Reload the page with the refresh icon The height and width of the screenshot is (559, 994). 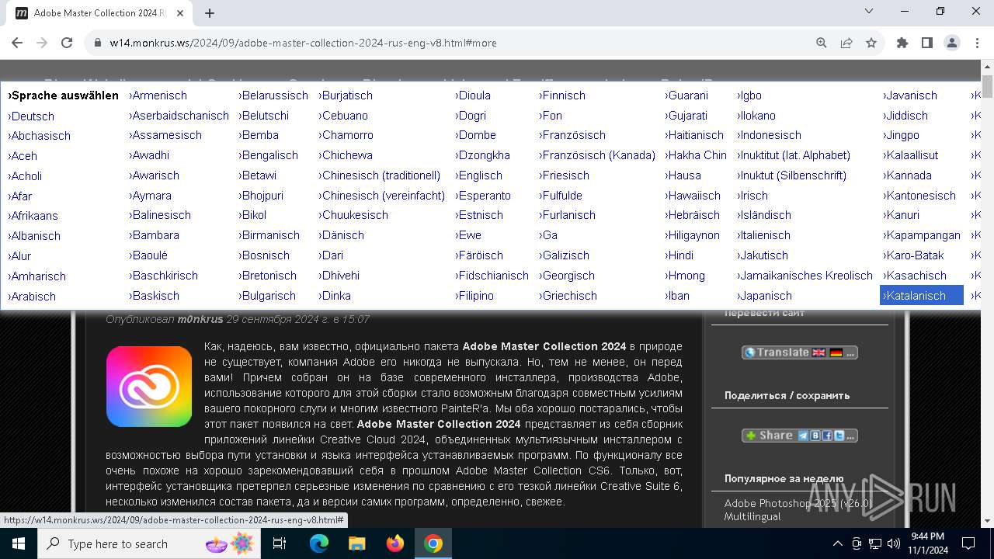(67, 43)
